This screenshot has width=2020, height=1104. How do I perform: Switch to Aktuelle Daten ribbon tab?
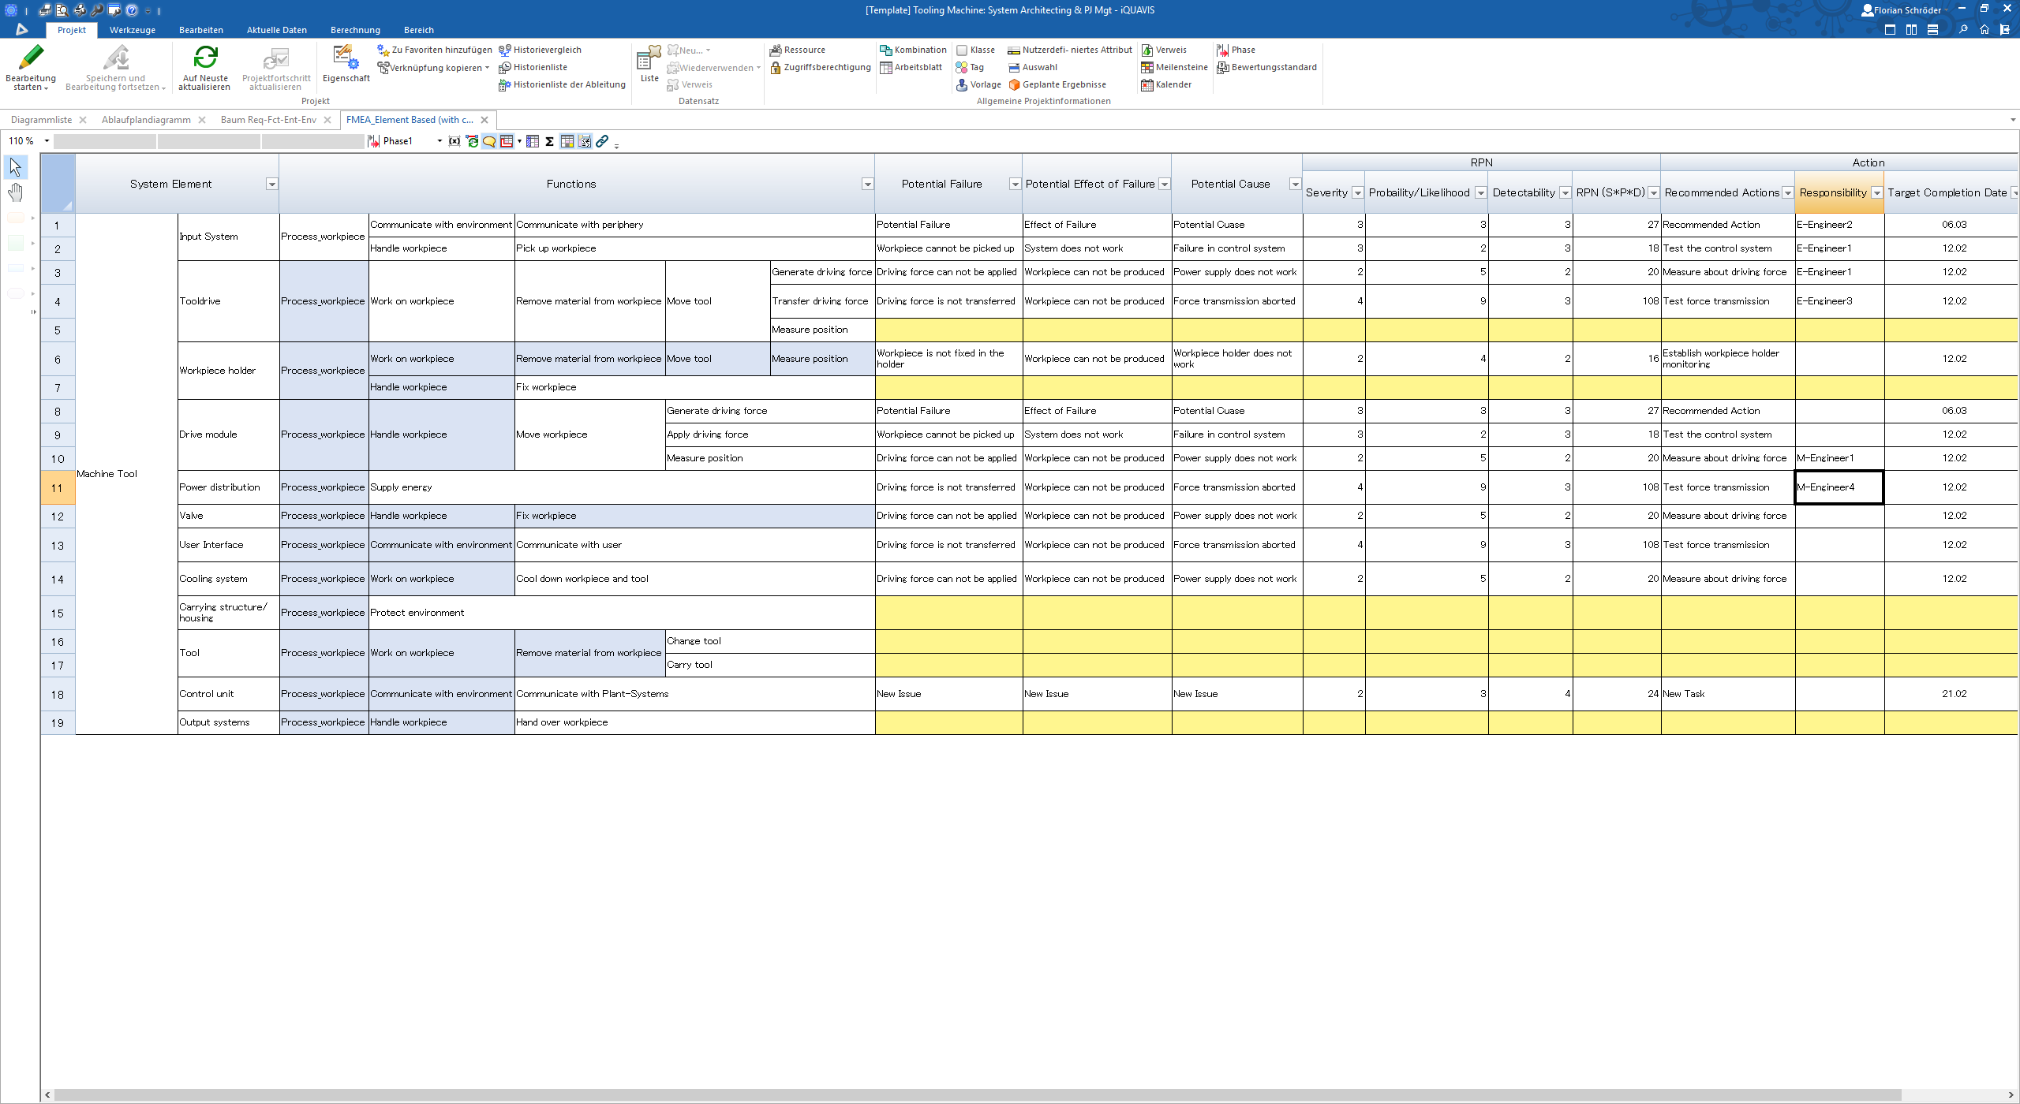[x=277, y=30]
